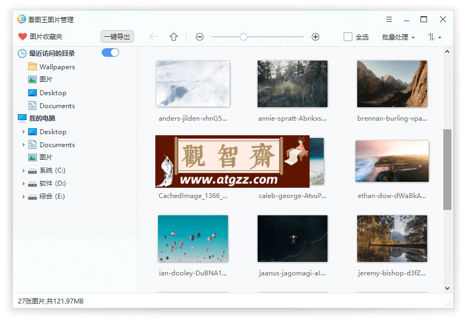Click the status bar 27张图片 text
Image resolution: width=466 pixels, height=323 pixels.
[x=50, y=301]
